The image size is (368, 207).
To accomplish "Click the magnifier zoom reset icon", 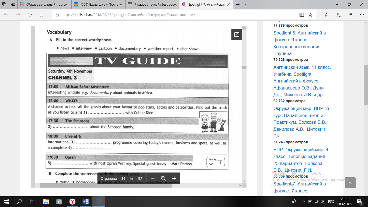I will 163,178.
